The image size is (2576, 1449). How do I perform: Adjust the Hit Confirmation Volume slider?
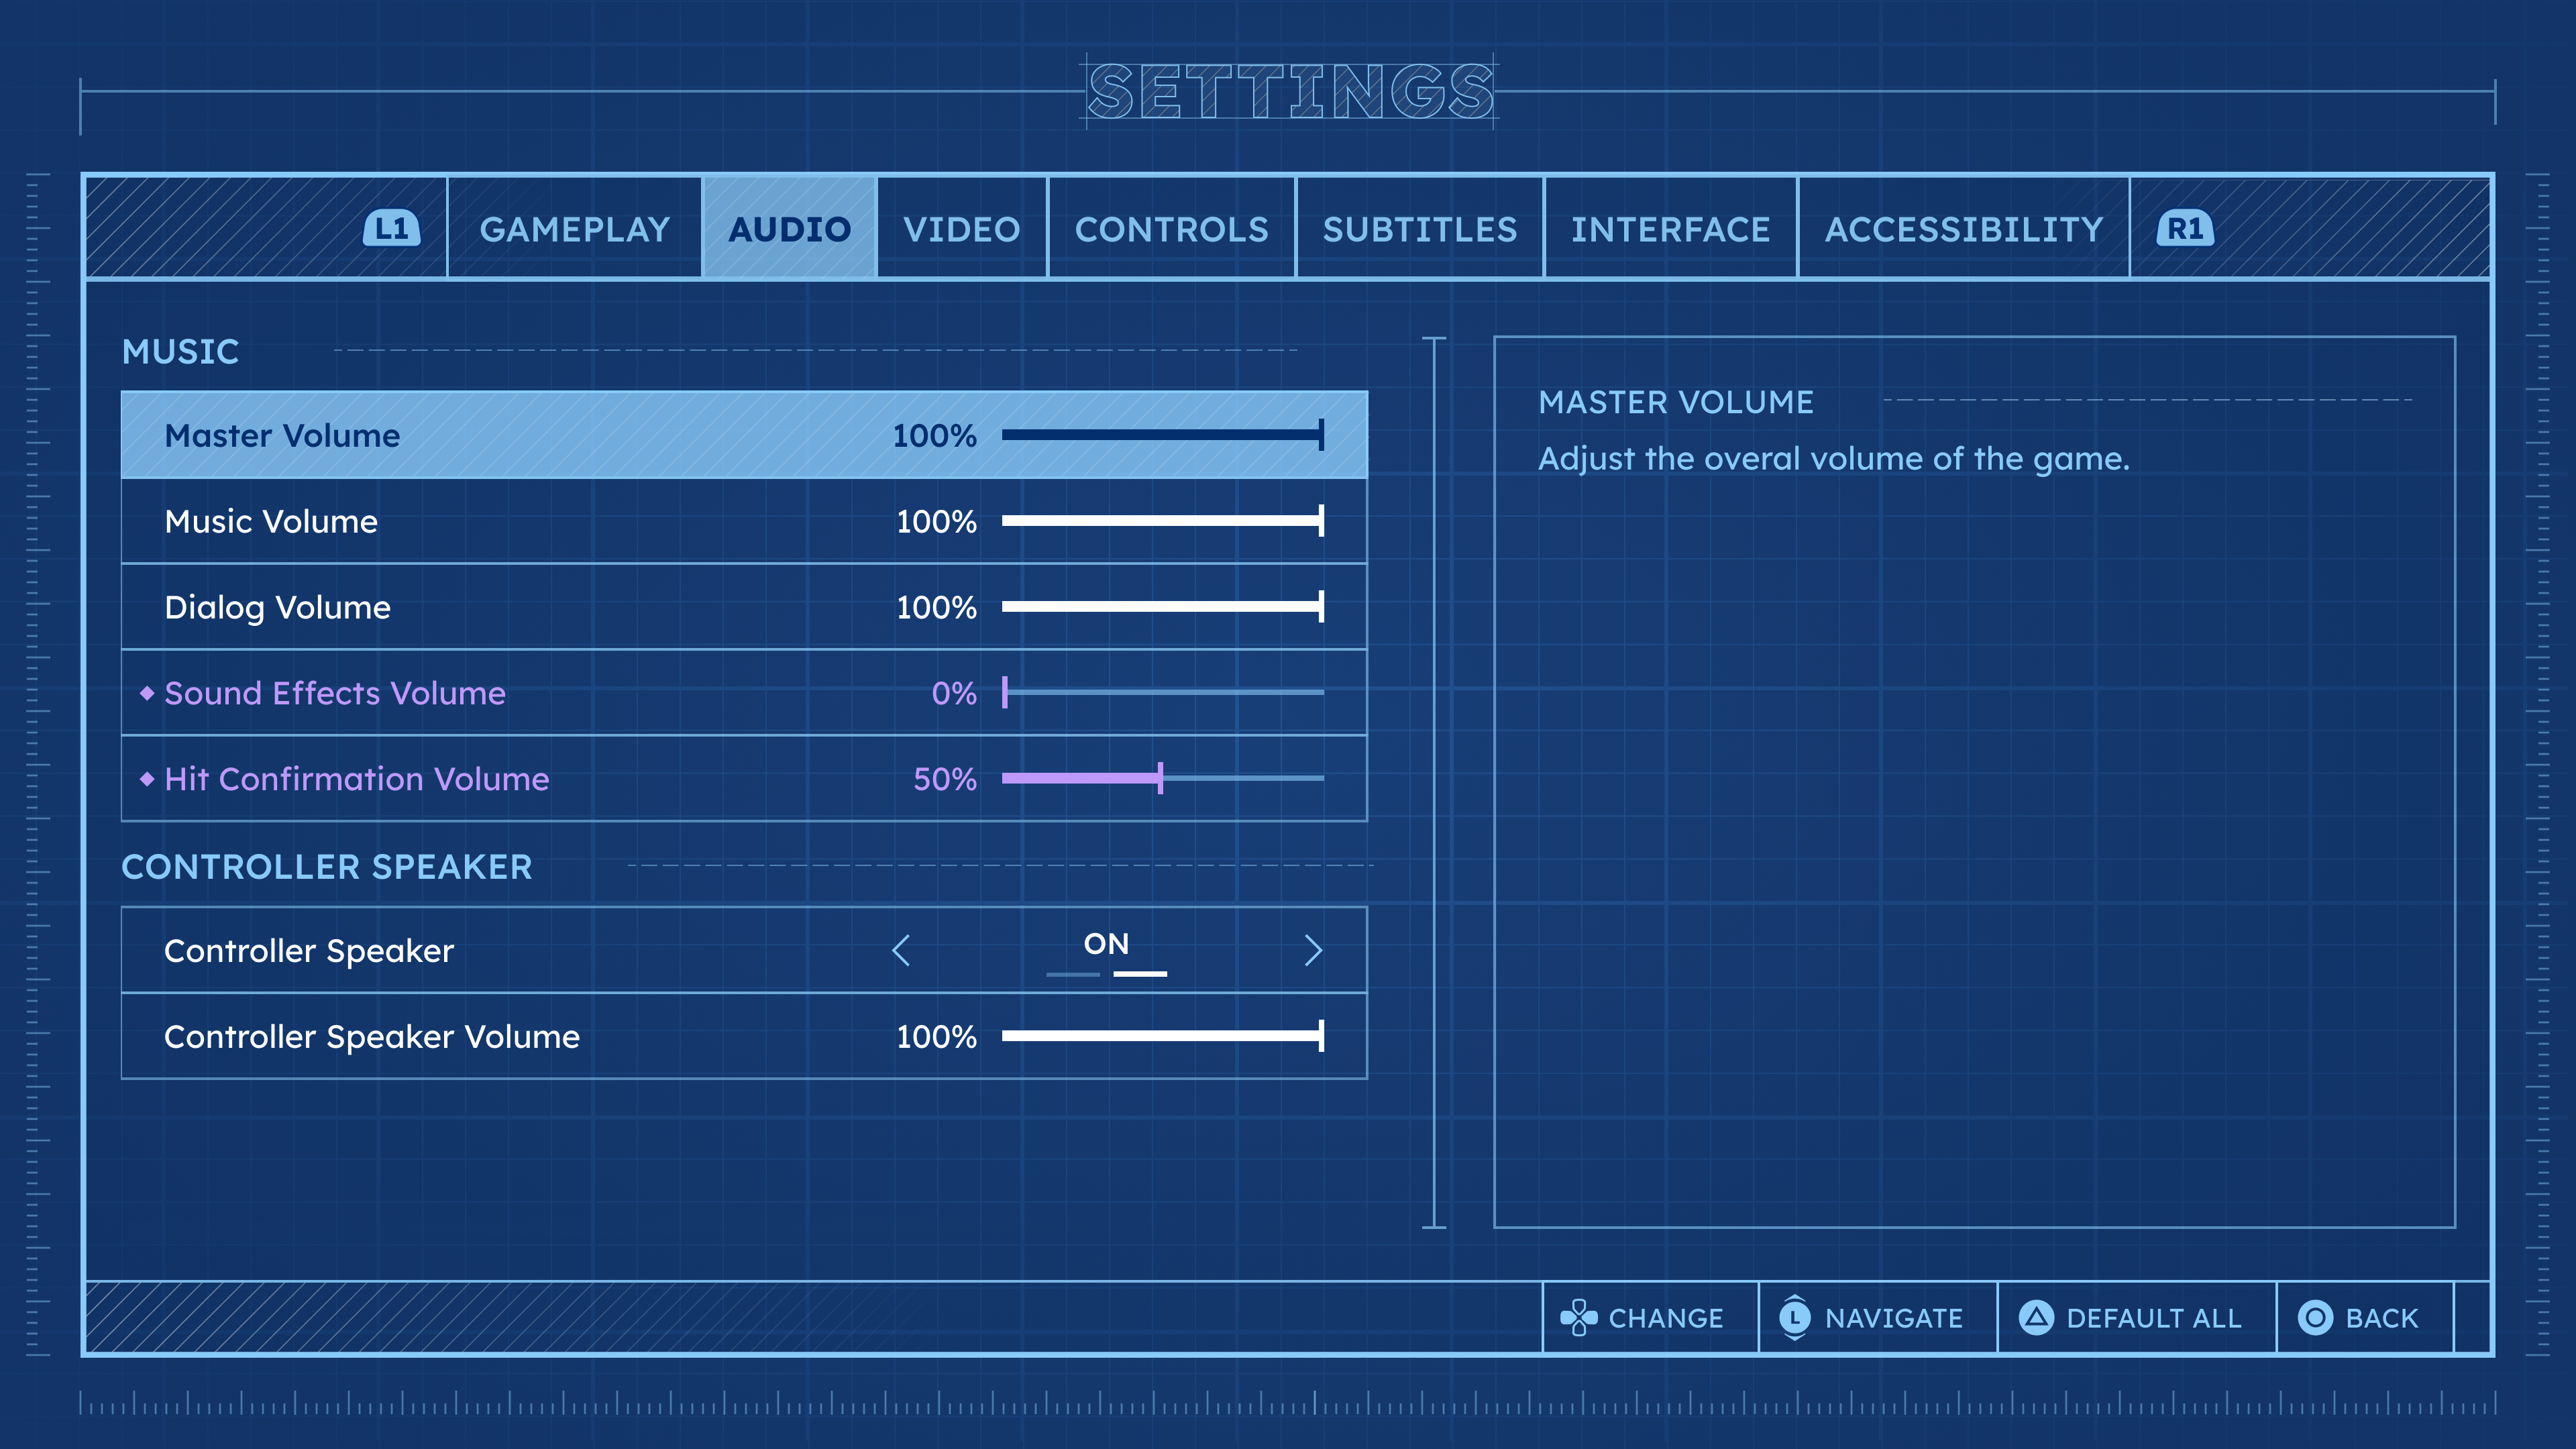click(1160, 778)
